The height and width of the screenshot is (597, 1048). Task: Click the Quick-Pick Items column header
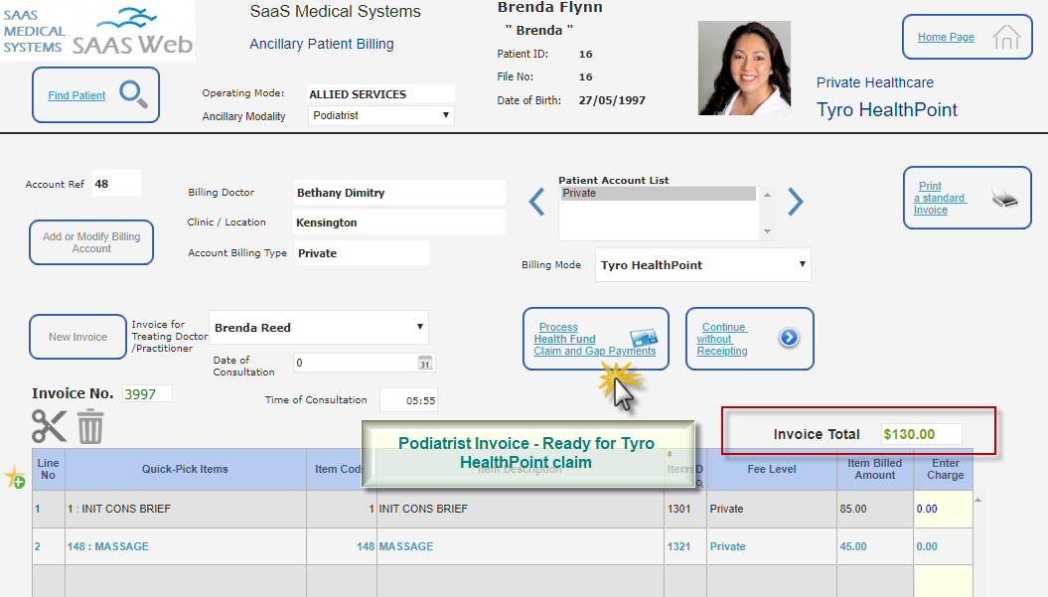(185, 469)
